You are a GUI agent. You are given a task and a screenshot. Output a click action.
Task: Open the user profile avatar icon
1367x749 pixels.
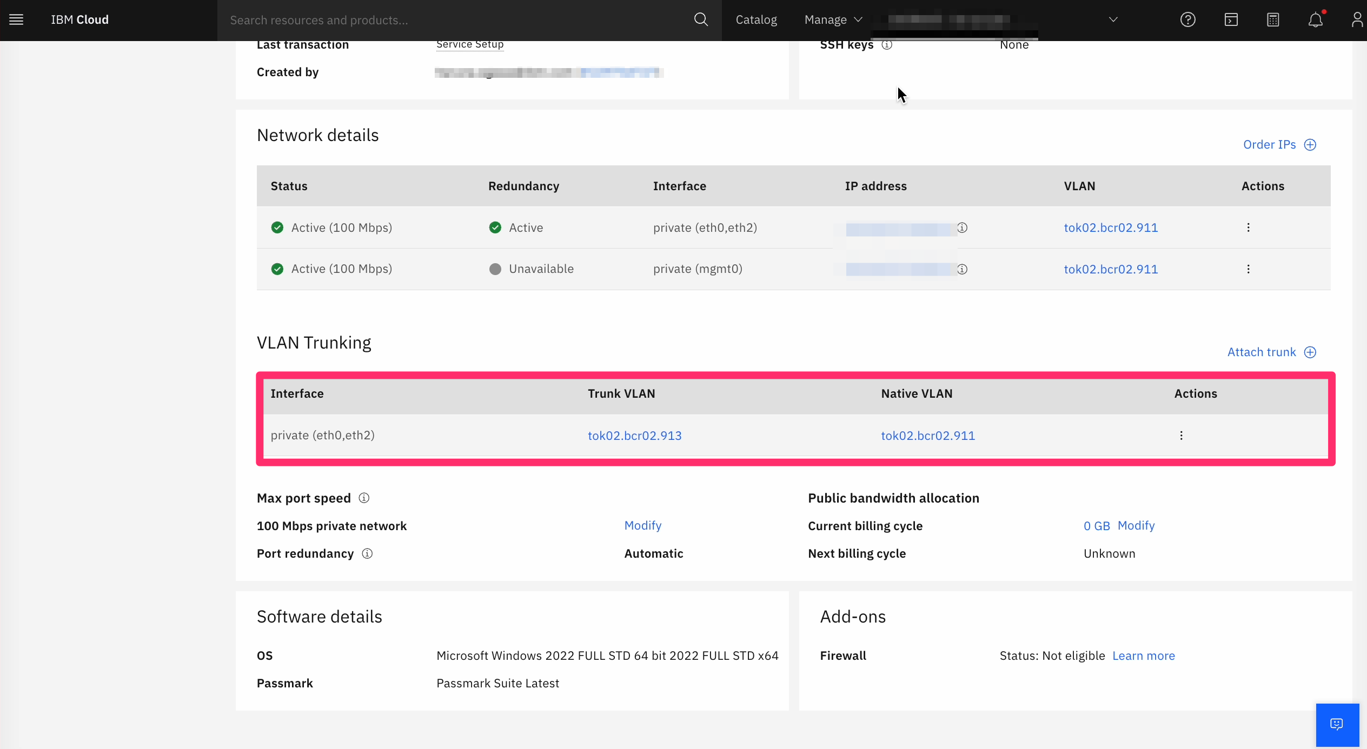[x=1356, y=20]
